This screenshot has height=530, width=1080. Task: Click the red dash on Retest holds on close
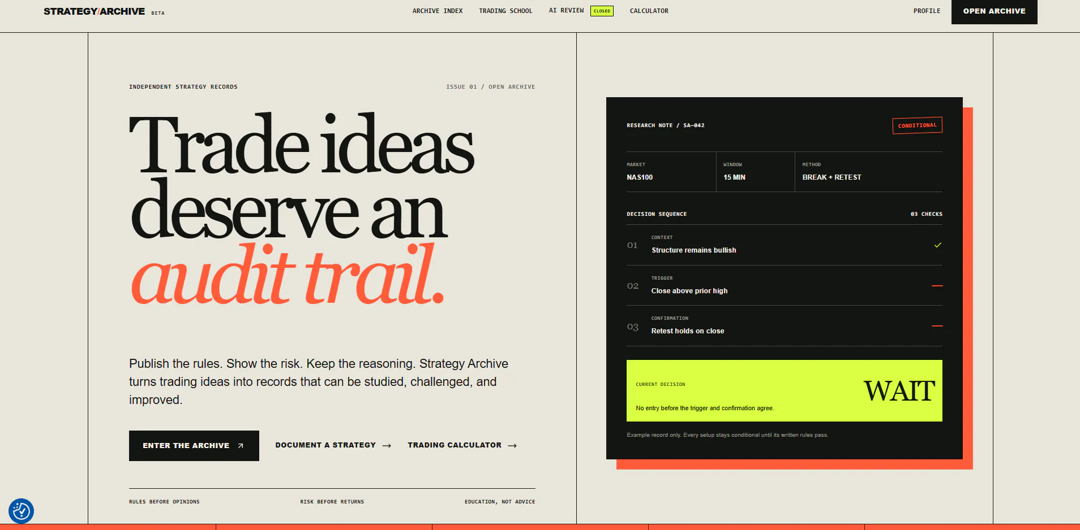pyautogui.click(x=937, y=326)
